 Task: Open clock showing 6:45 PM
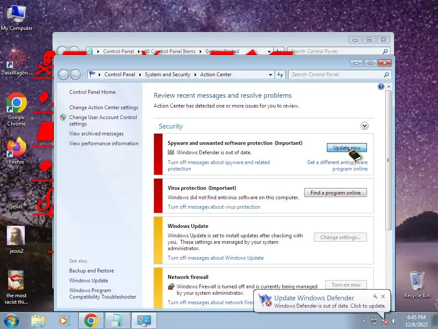tap(416, 321)
